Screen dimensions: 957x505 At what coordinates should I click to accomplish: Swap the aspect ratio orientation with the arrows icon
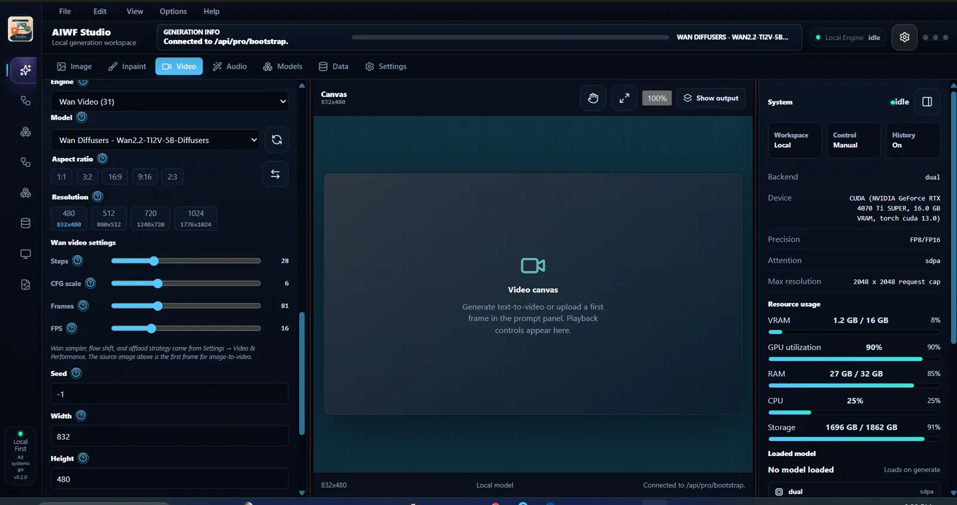click(x=275, y=174)
